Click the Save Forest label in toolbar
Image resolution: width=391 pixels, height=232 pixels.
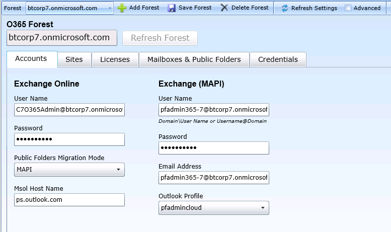(195, 8)
